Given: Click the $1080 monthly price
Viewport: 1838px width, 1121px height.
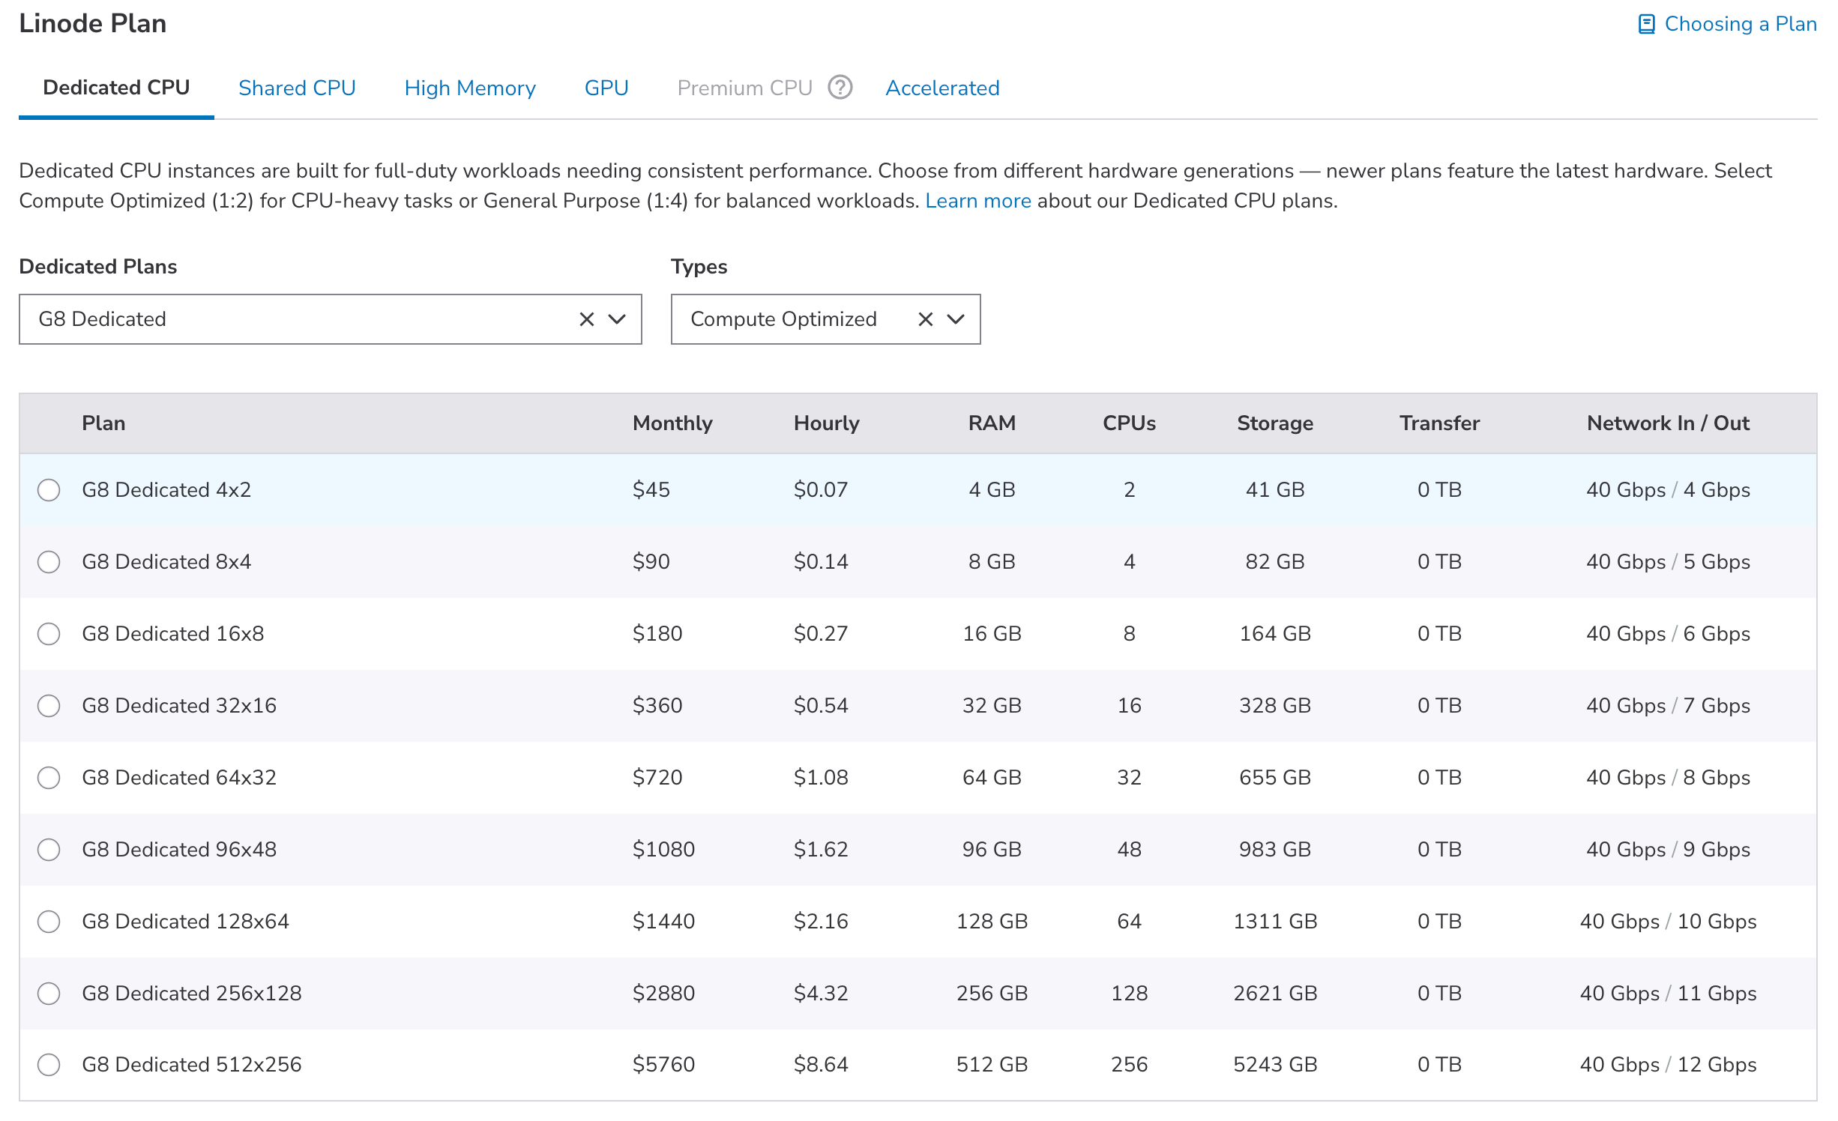Looking at the screenshot, I should (663, 850).
